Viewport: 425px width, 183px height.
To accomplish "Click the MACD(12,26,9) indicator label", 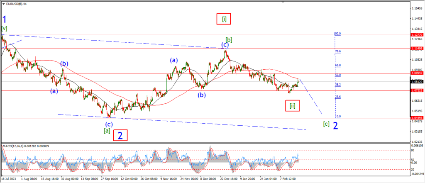I will point(15,146).
